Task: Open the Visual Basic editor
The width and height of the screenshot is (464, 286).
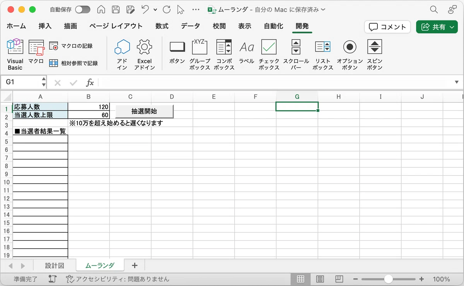Action: pos(15,55)
